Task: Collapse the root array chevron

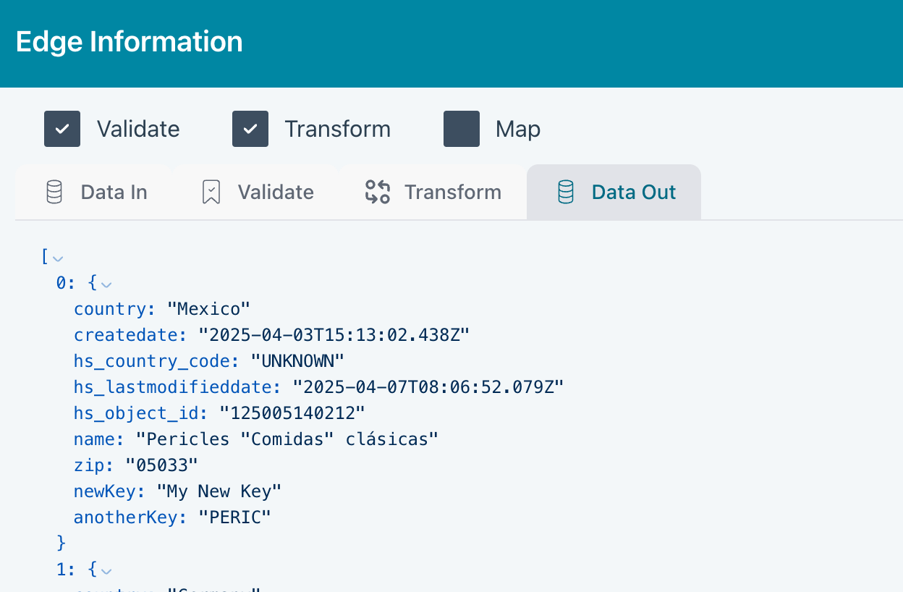Action: tap(58, 258)
